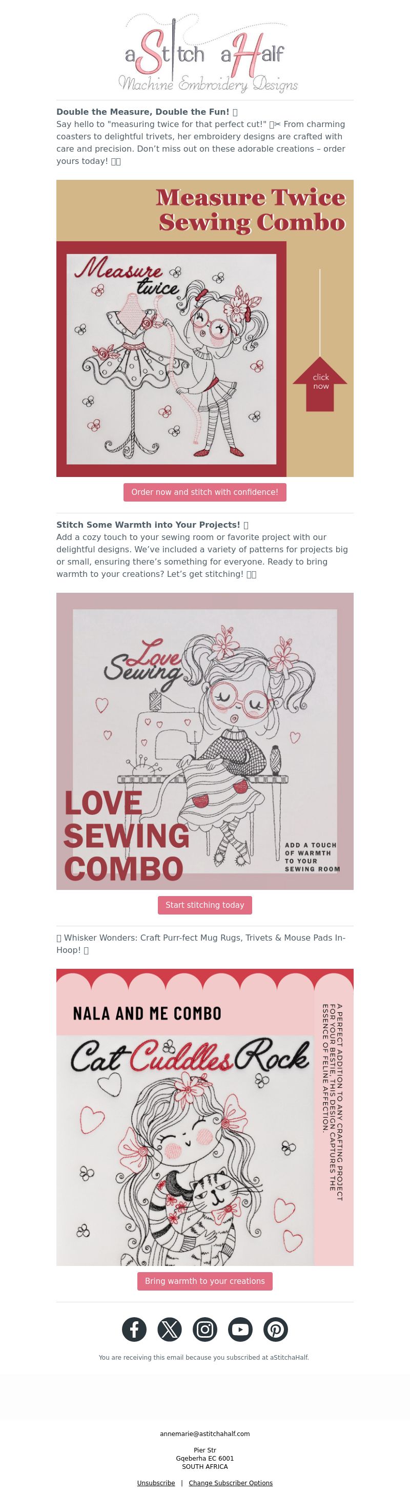
Task: Open the Pinterest social icon
Action: (x=276, y=1329)
